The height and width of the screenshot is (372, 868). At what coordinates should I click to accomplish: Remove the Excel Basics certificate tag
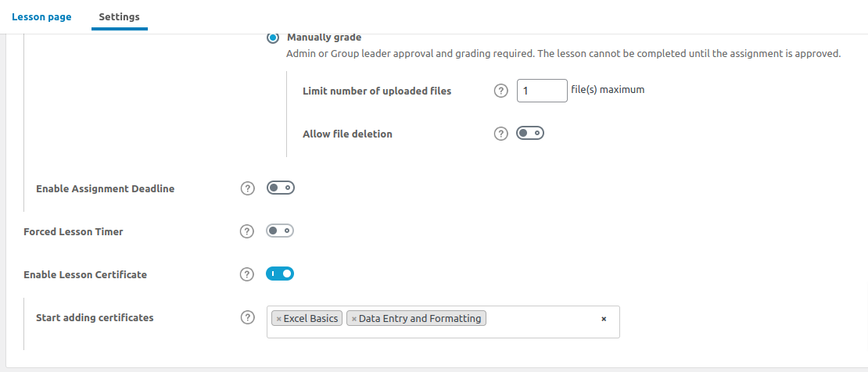point(278,319)
